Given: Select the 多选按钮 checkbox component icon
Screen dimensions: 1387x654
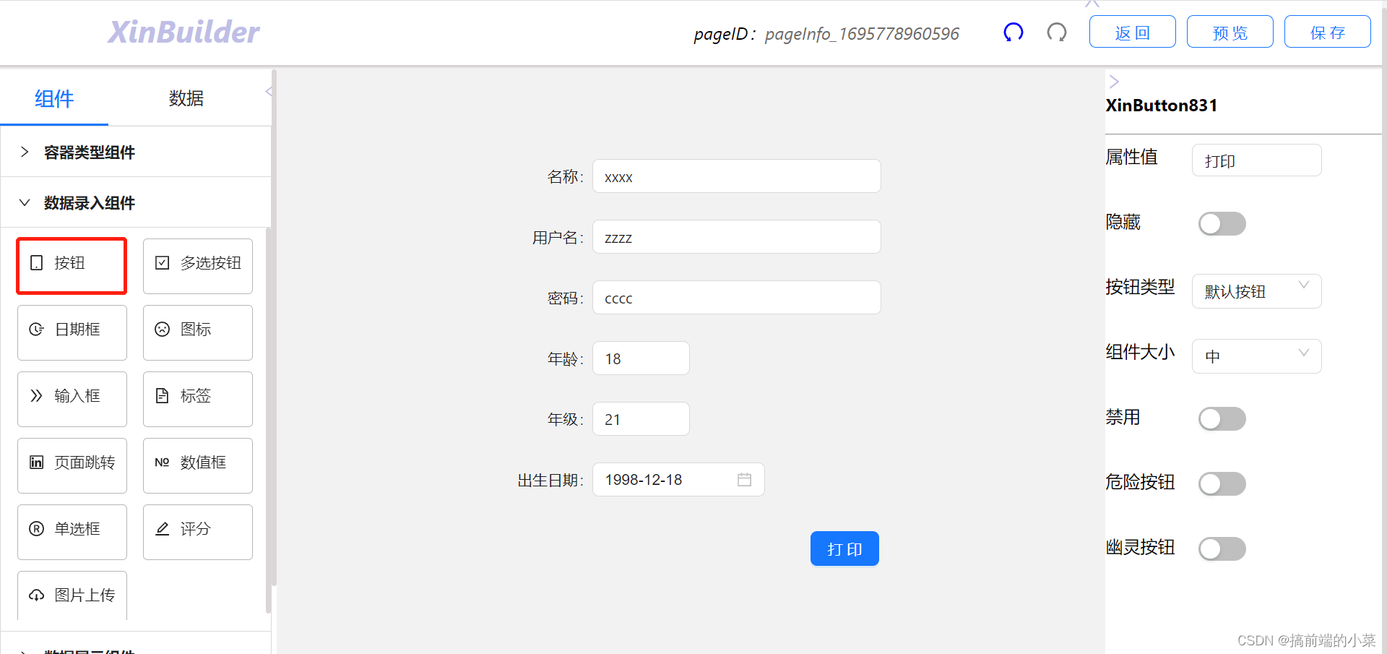Looking at the screenshot, I should 163,263.
